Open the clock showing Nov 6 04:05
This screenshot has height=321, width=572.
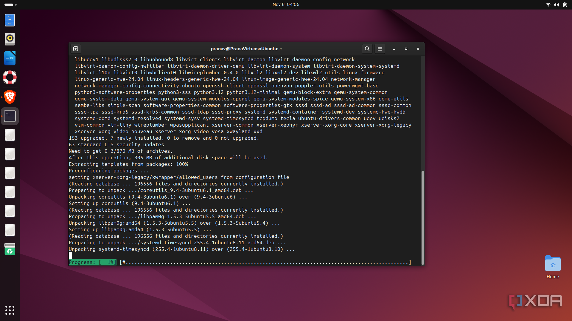tap(286, 4)
